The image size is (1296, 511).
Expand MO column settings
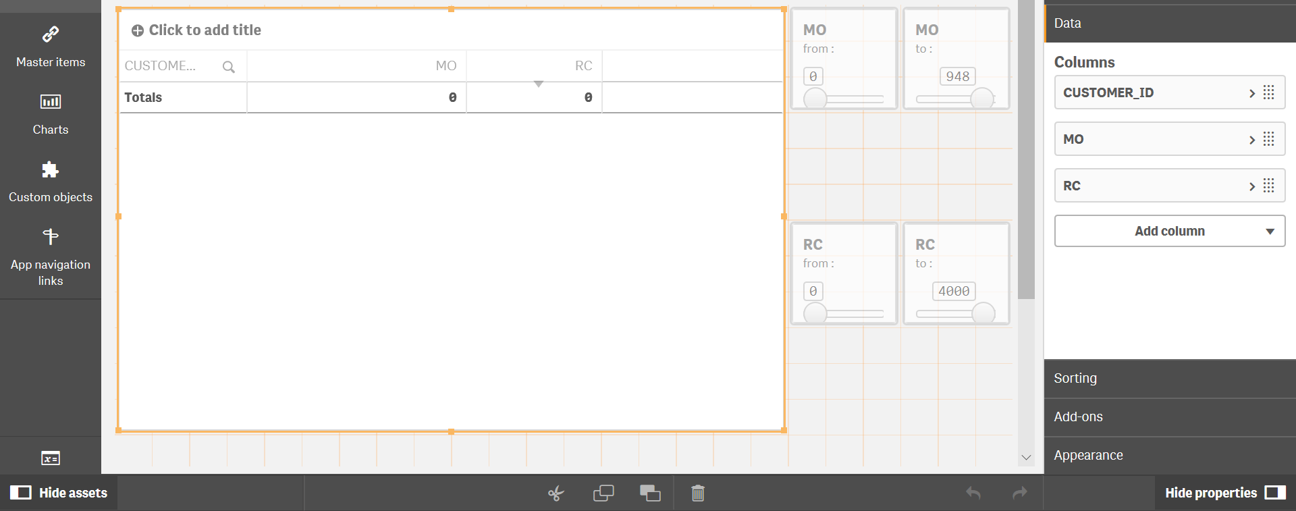(1252, 140)
